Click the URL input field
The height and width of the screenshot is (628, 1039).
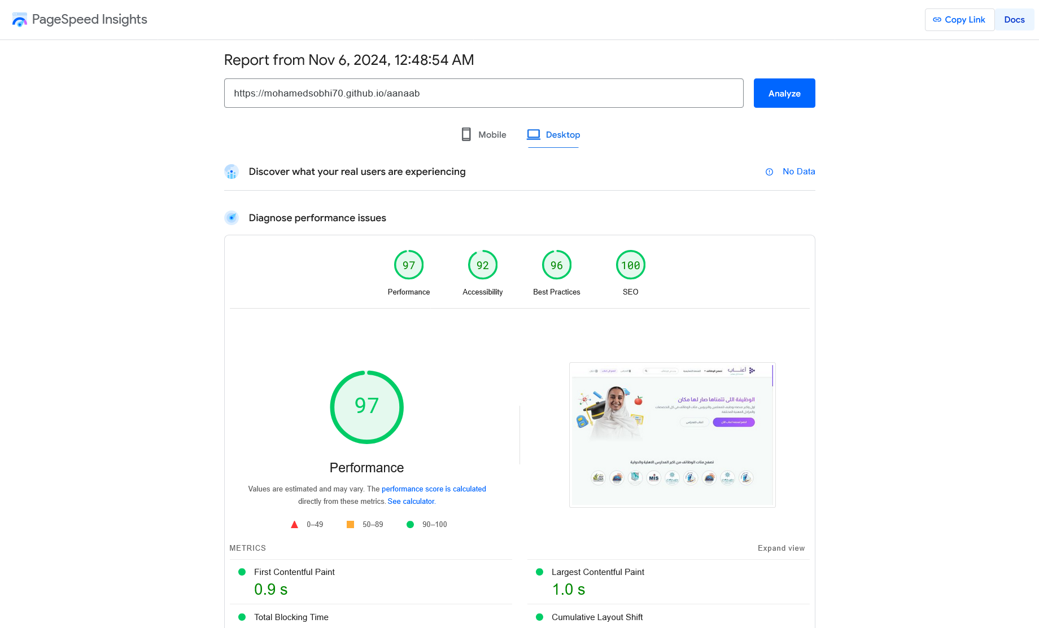tap(483, 93)
